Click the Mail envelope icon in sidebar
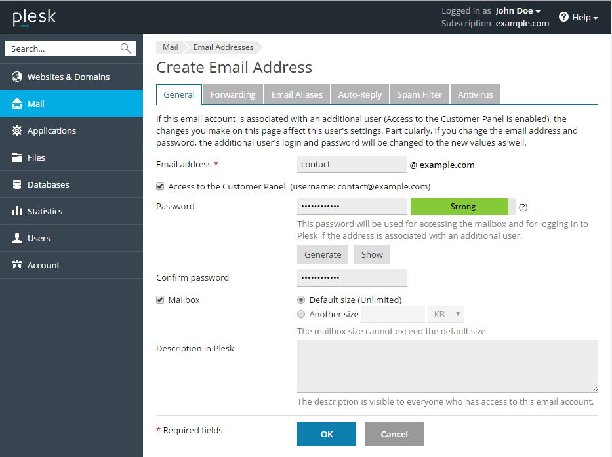The width and height of the screenshot is (612, 457). [17, 104]
